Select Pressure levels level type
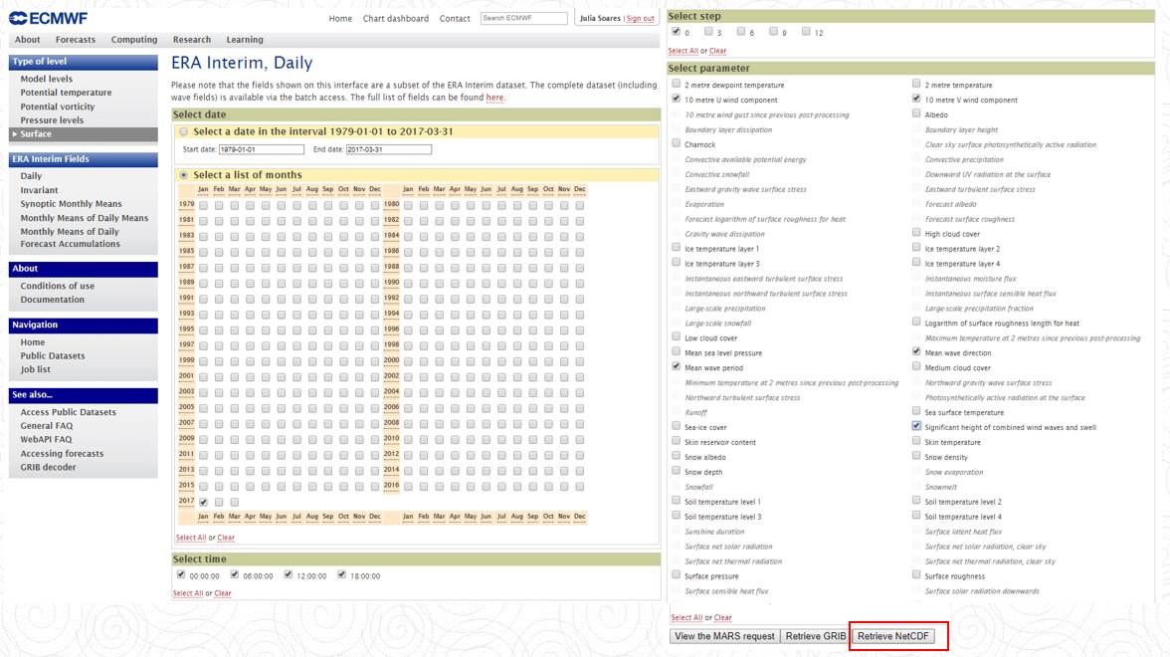This screenshot has width=1170, height=657. click(x=52, y=120)
